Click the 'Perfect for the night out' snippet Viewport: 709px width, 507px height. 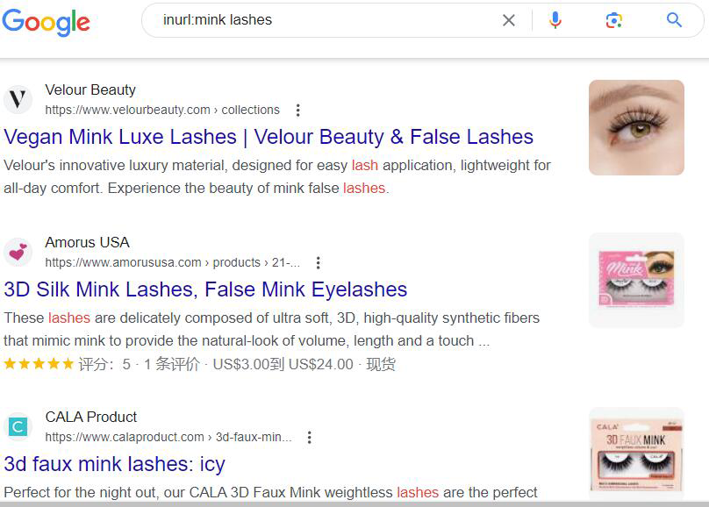pos(270,492)
